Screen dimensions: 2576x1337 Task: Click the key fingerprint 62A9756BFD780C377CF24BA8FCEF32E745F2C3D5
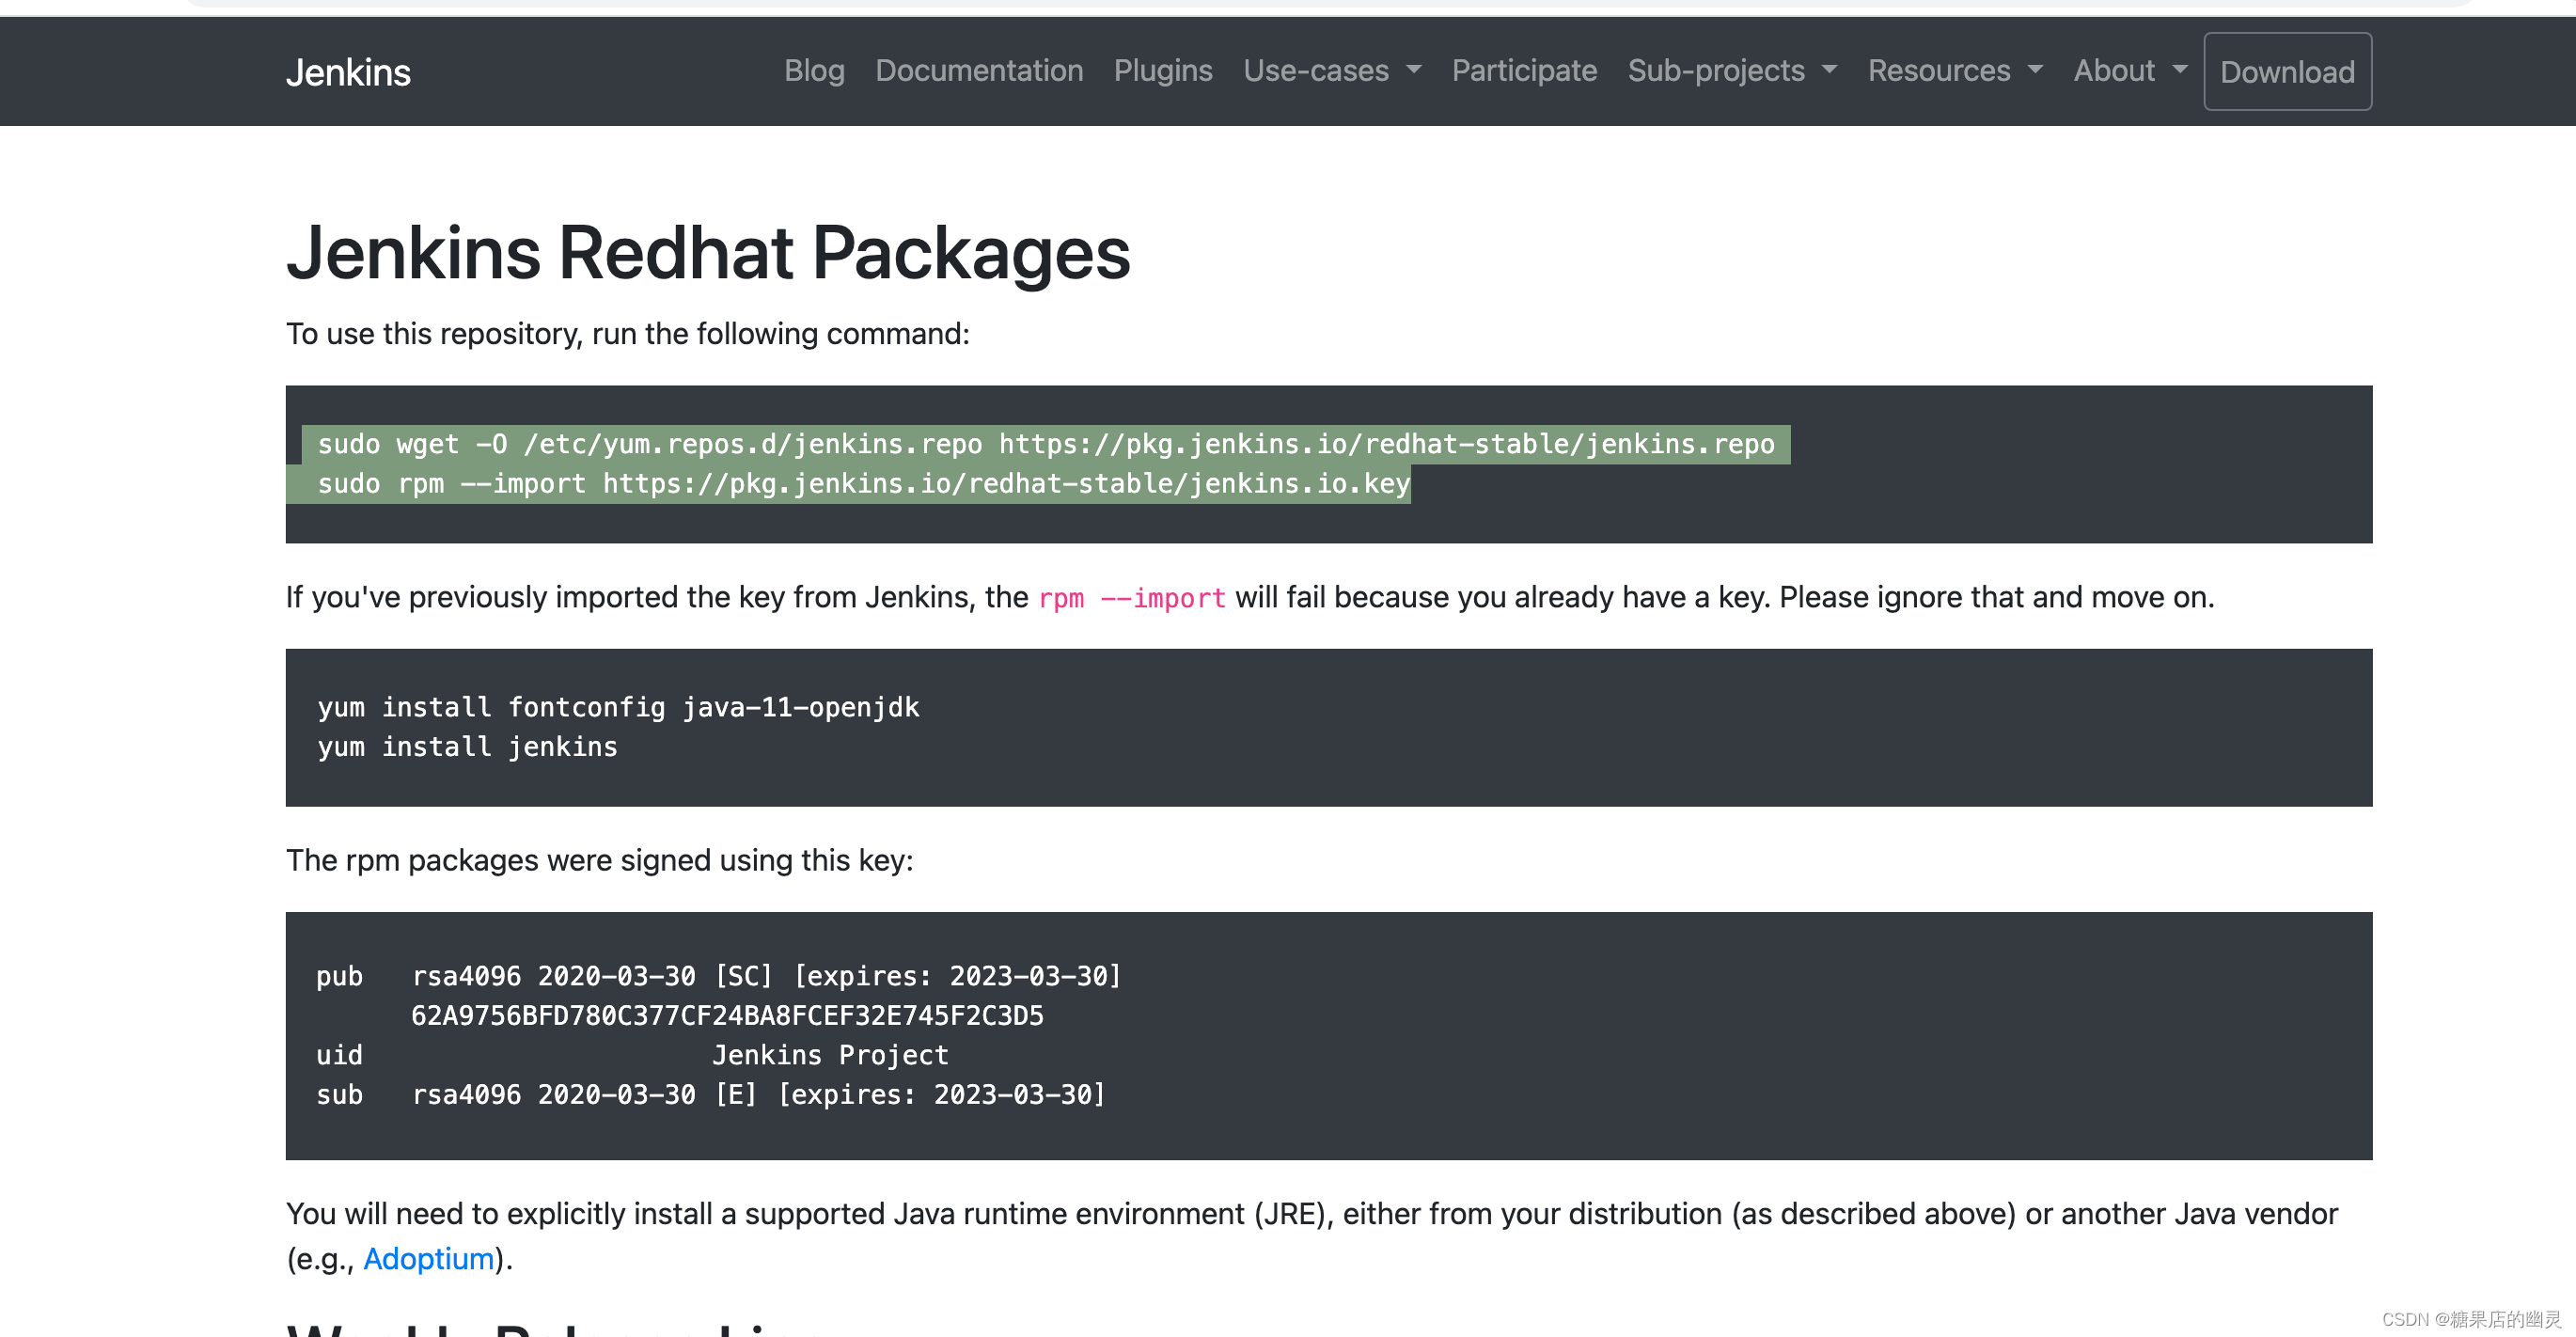[x=727, y=1015]
